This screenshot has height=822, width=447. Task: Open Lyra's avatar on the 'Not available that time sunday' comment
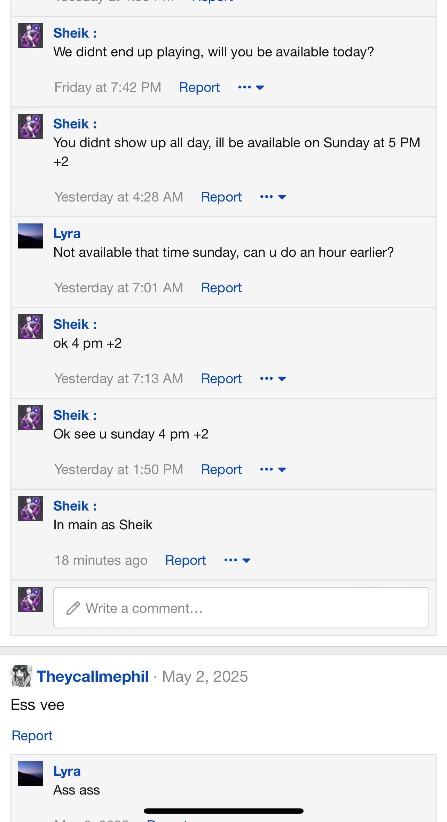30,236
